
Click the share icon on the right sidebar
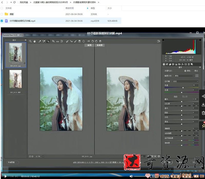(203, 96)
